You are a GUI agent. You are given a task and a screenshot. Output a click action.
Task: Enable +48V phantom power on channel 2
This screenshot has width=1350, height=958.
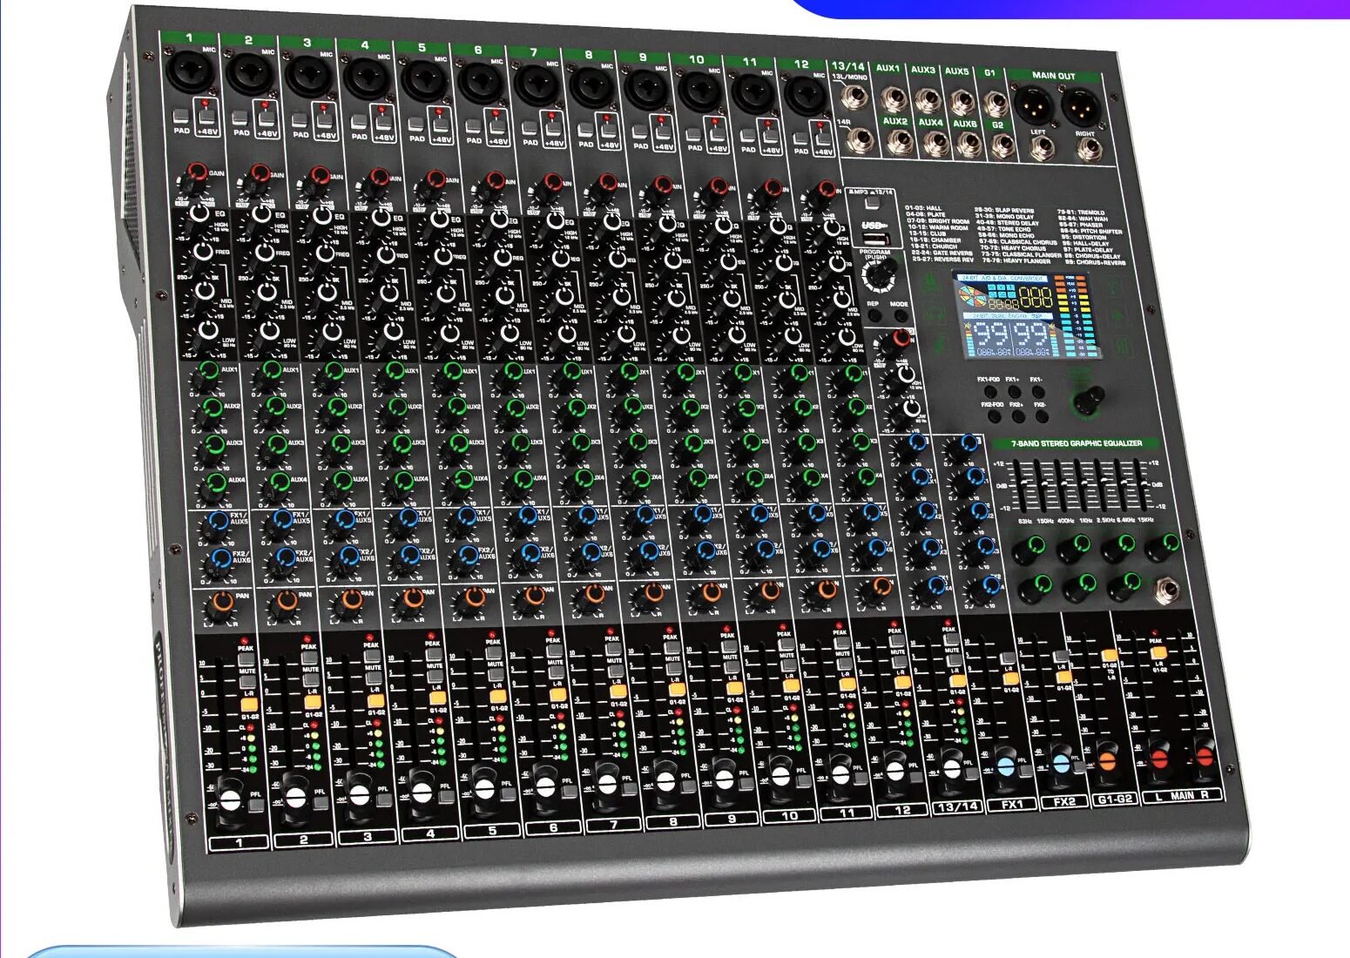pos(266,118)
